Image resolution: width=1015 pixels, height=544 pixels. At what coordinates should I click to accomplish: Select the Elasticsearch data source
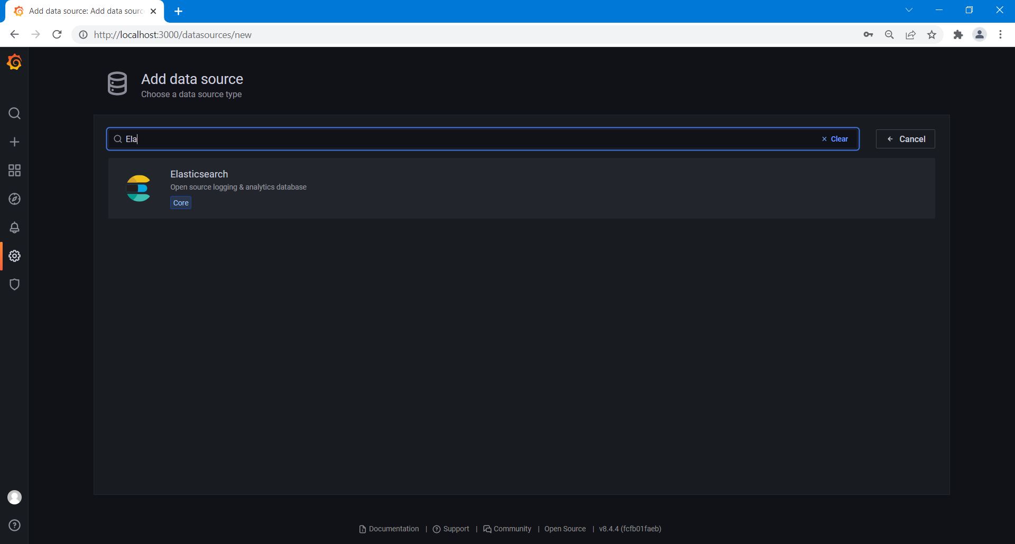click(199, 174)
